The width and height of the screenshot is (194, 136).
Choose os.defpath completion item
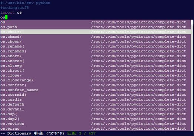[96, 104]
